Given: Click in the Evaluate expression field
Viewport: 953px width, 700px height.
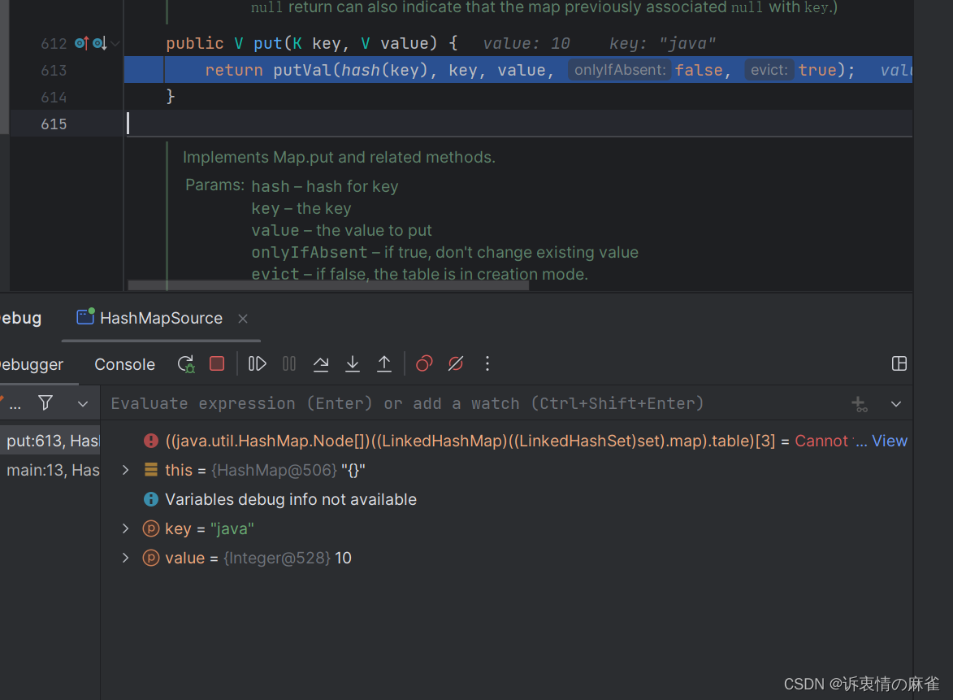Looking at the screenshot, I should (474, 403).
